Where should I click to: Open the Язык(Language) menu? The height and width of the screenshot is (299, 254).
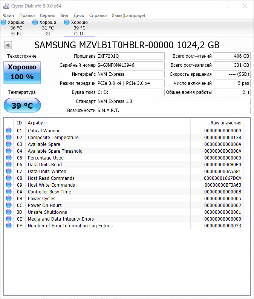(x=129, y=15)
